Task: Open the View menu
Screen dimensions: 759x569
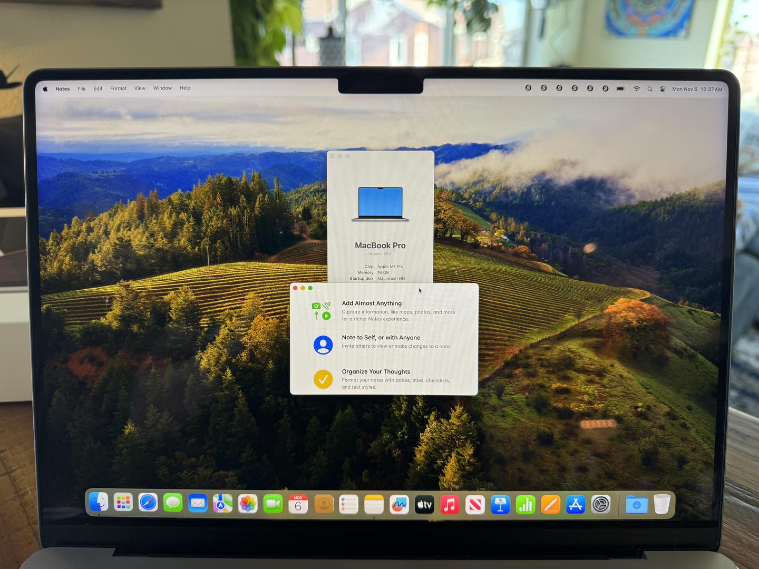Action: [x=140, y=88]
